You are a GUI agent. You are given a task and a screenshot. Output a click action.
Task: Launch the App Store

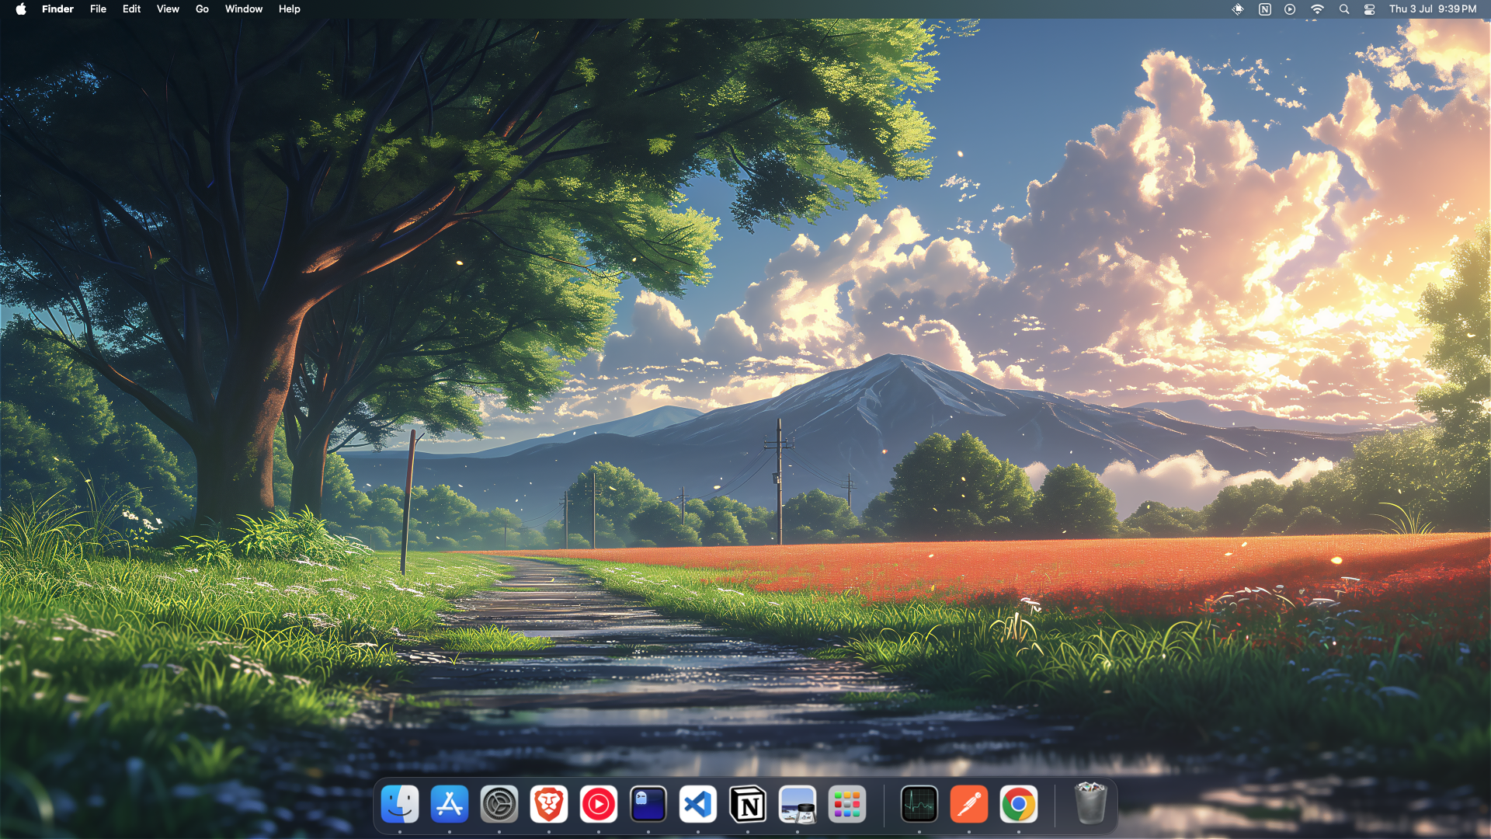(x=450, y=804)
